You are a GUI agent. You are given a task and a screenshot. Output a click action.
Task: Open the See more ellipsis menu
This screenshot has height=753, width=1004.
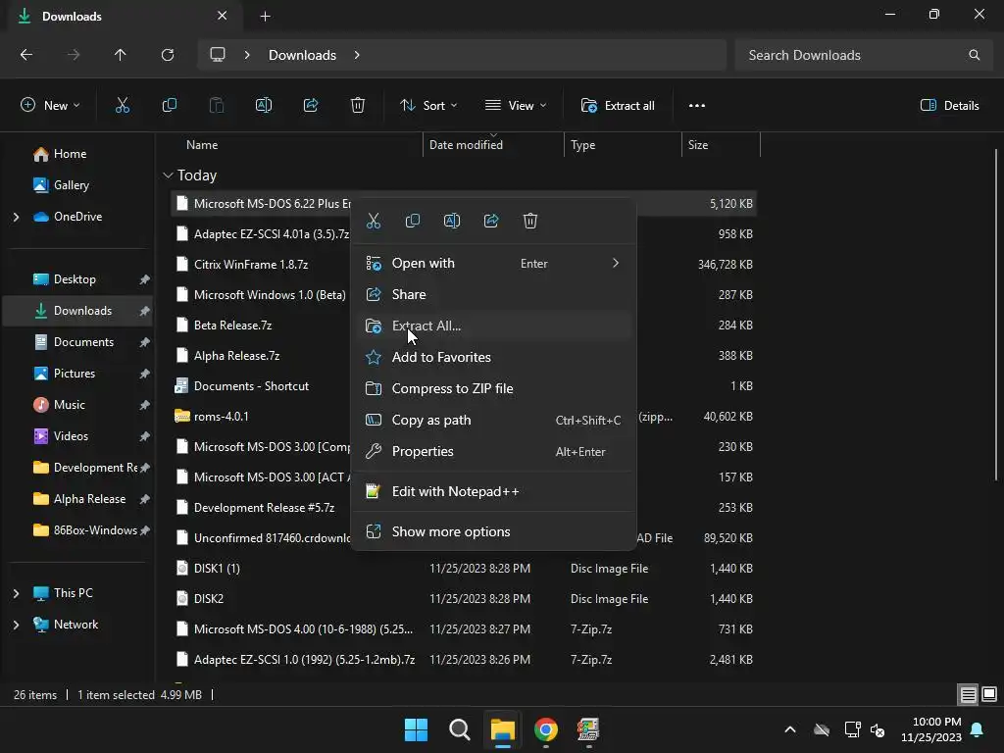[x=697, y=106]
